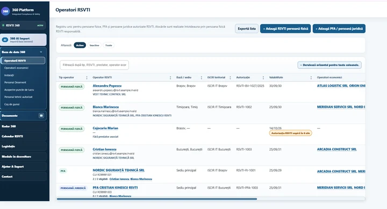The width and height of the screenshot is (387, 209).
Task: Click the Operatori economici column header
Action: [329, 78]
